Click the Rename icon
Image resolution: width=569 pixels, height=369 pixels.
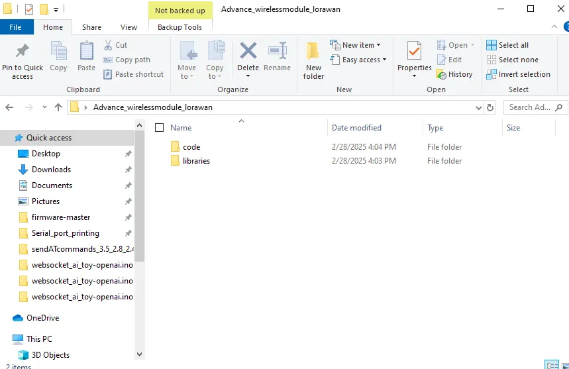278,50
